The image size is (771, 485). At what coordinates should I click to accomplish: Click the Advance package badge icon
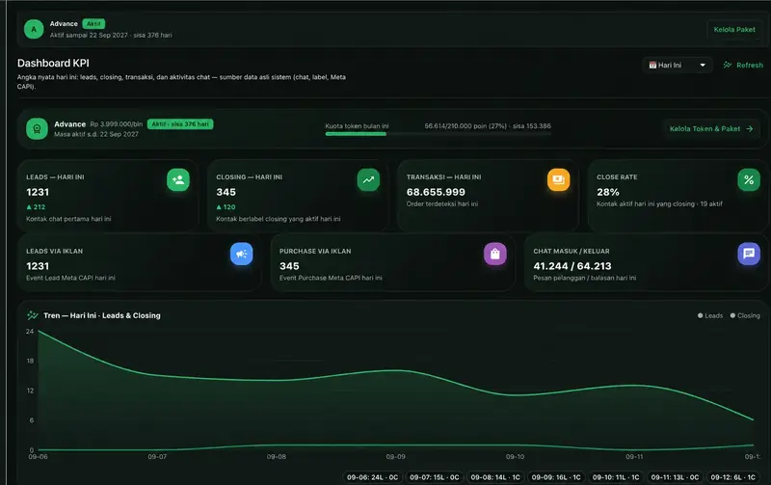(37, 129)
